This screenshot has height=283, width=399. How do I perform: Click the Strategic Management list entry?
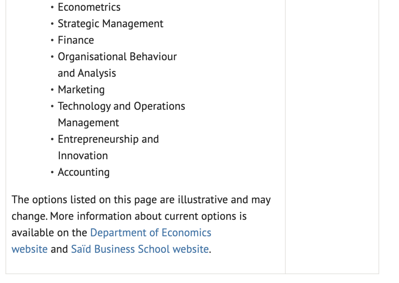(x=110, y=24)
